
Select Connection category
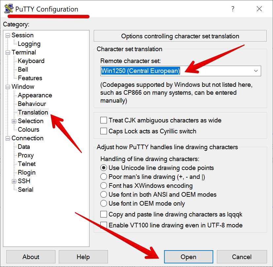pyautogui.click(x=27, y=138)
